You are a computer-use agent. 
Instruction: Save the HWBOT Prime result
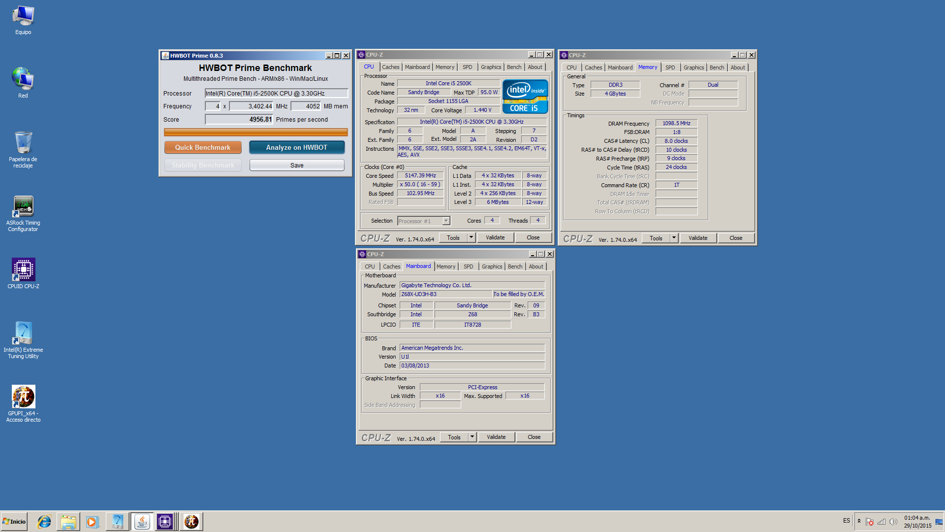pyautogui.click(x=297, y=165)
